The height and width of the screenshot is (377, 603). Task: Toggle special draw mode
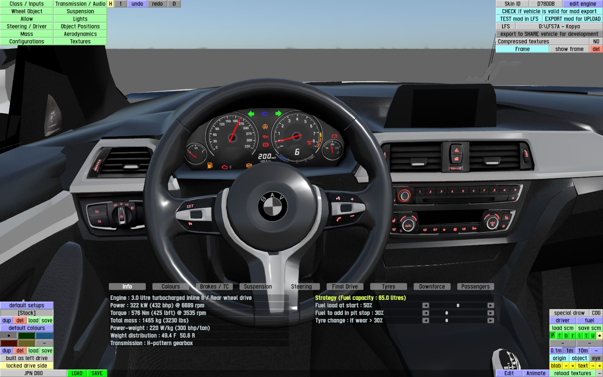(x=569, y=313)
